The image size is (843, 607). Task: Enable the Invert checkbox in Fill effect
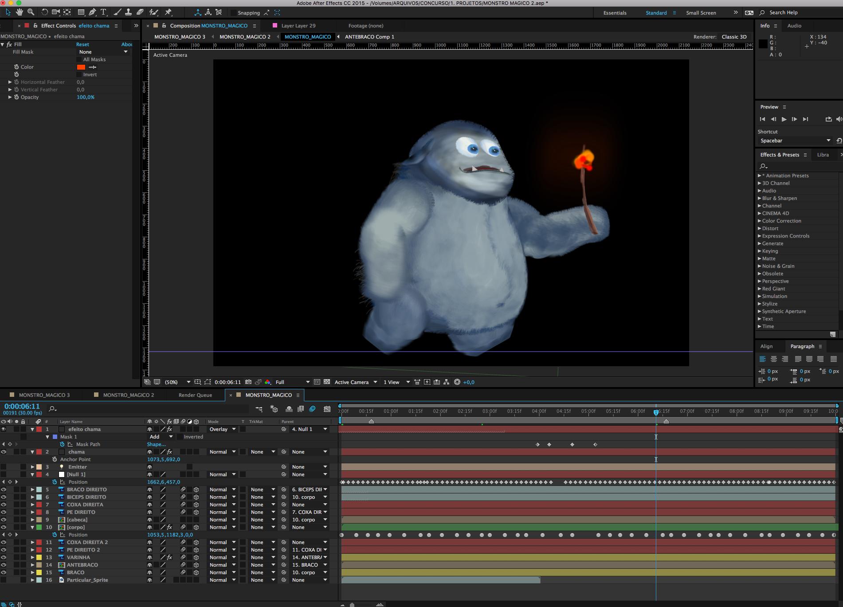pos(79,74)
